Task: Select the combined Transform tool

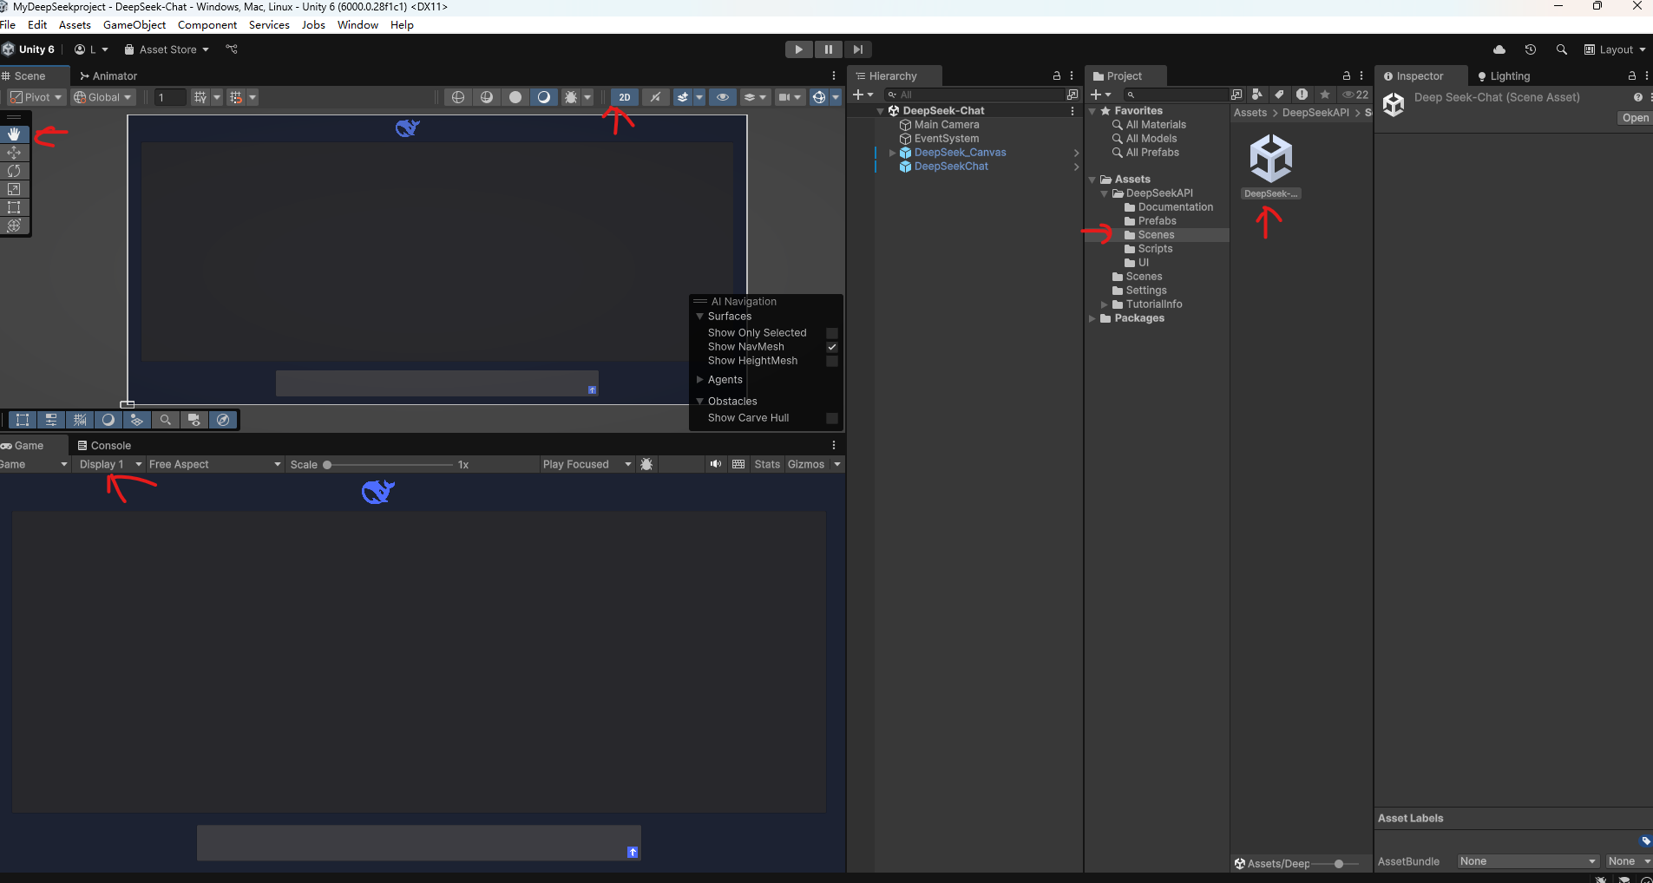Action: pos(14,226)
